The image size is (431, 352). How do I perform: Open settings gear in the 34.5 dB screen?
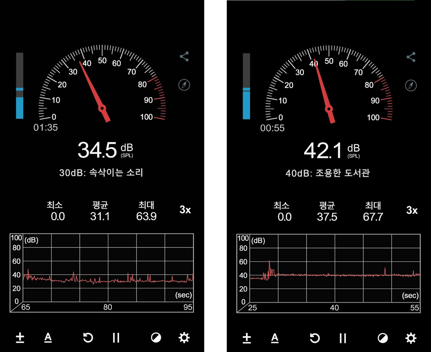tap(184, 338)
